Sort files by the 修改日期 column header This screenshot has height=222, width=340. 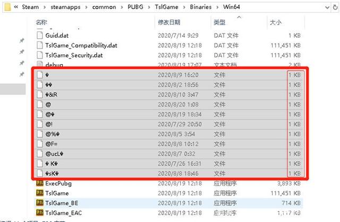[168, 23]
